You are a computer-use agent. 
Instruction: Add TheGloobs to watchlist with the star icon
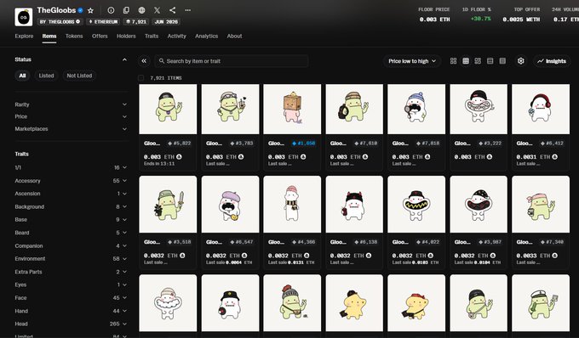point(90,10)
